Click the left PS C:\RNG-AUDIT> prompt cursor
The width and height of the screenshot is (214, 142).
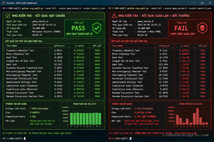[x=25, y=139]
